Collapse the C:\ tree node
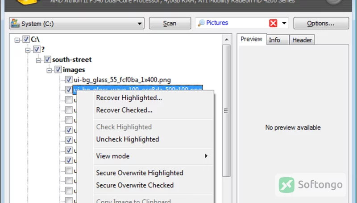The height and width of the screenshot is (203, 357). click(17, 40)
